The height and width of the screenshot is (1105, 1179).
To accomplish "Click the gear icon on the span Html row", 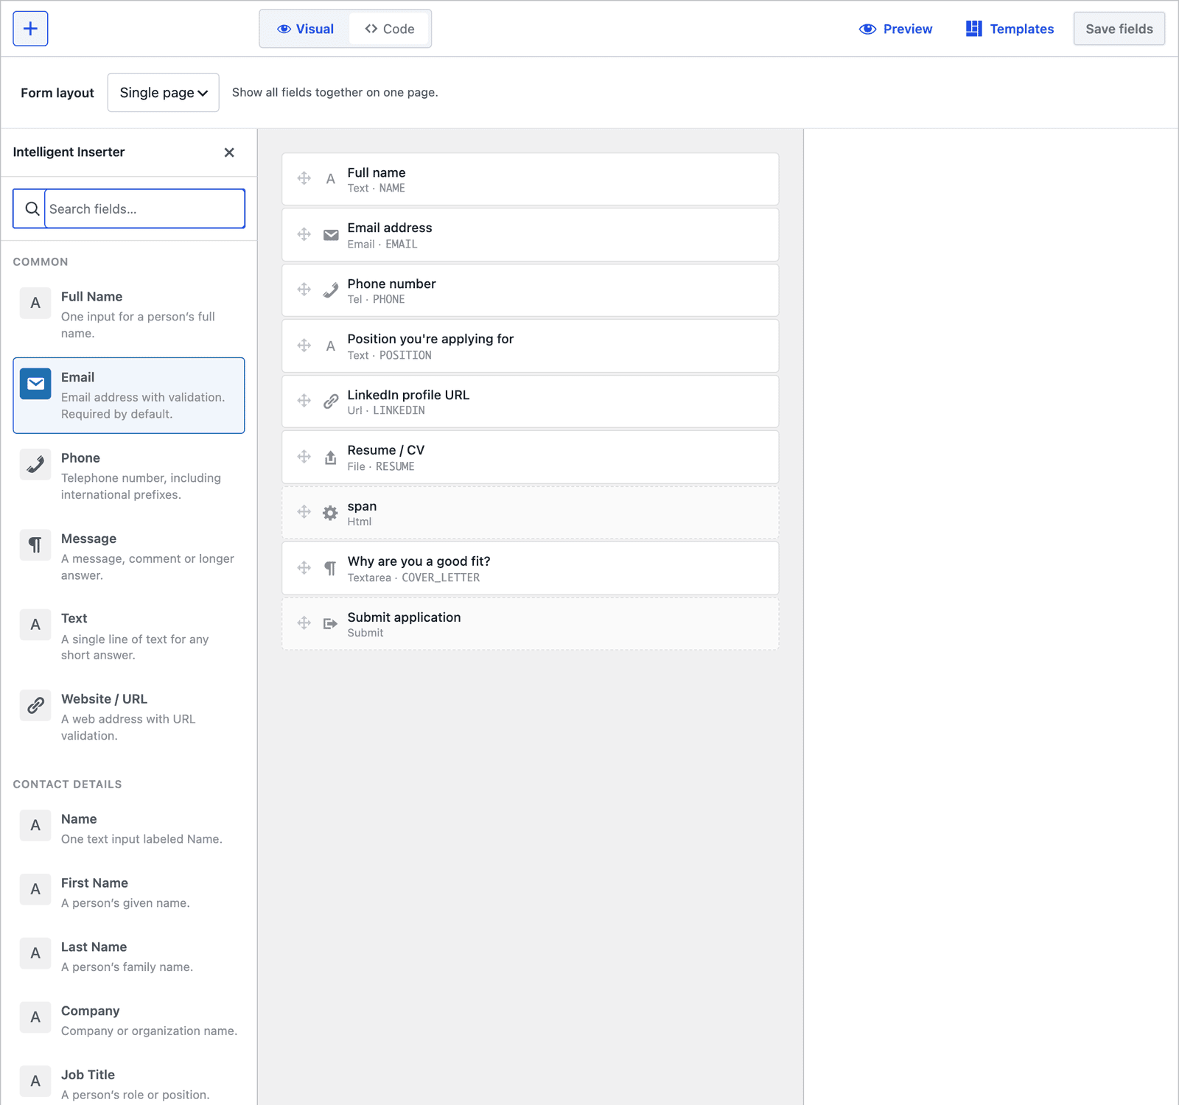I will pos(331,513).
